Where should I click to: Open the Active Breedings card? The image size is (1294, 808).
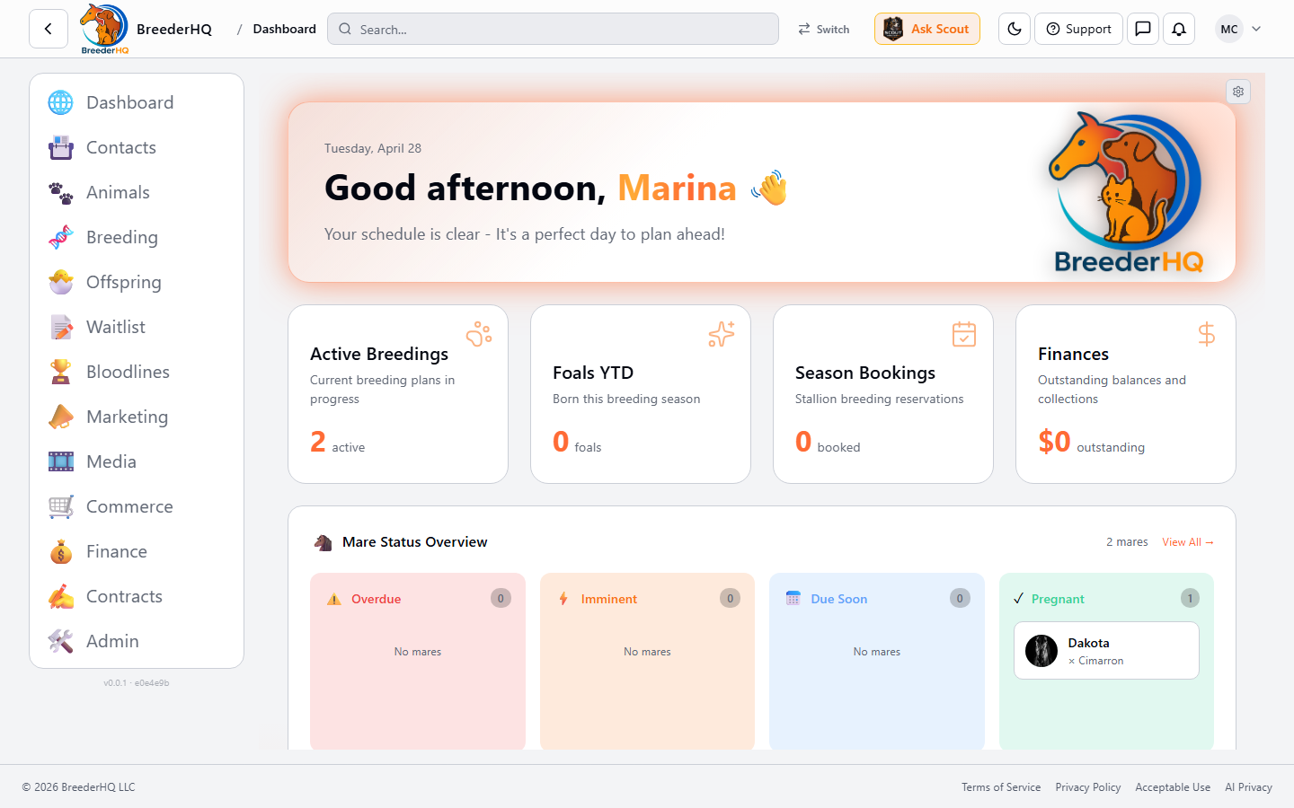point(398,394)
